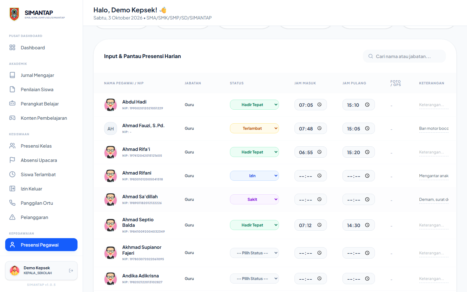Click the Konten Pembelajaran gamepad icon
Screen dimensions: 467x292
pos(12,118)
